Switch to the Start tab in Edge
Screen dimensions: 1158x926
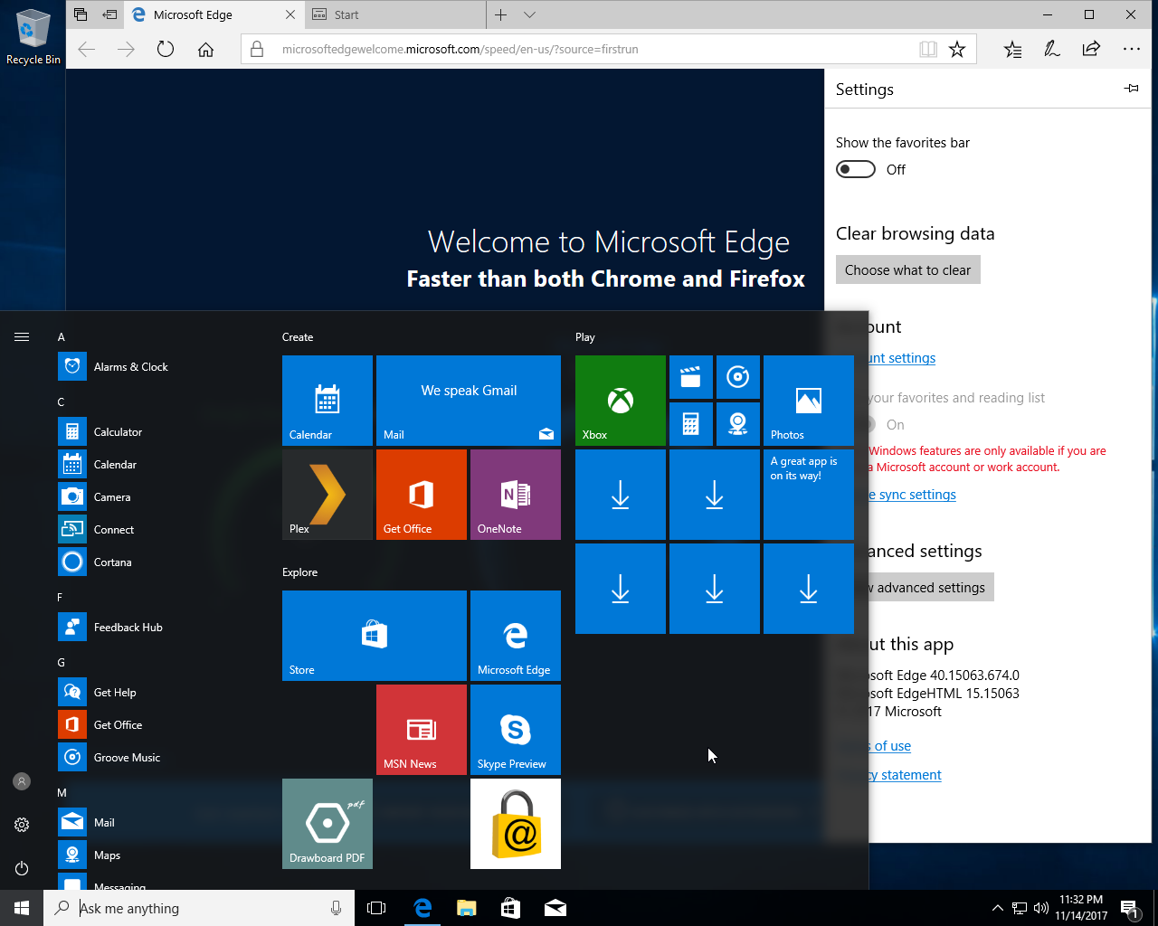(x=394, y=14)
